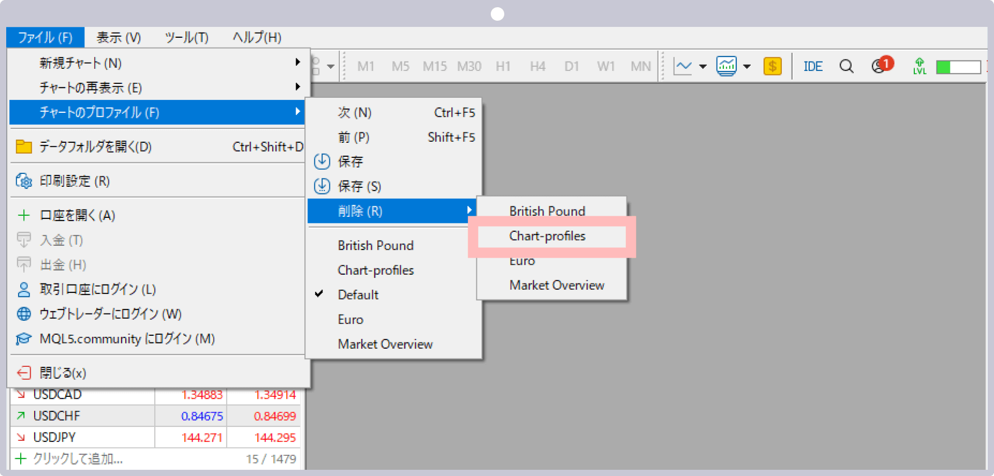Choose 前 (P) previous profile
This screenshot has width=994, height=476.
[394, 137]
